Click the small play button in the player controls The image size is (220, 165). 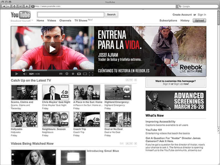click(17, 74)
